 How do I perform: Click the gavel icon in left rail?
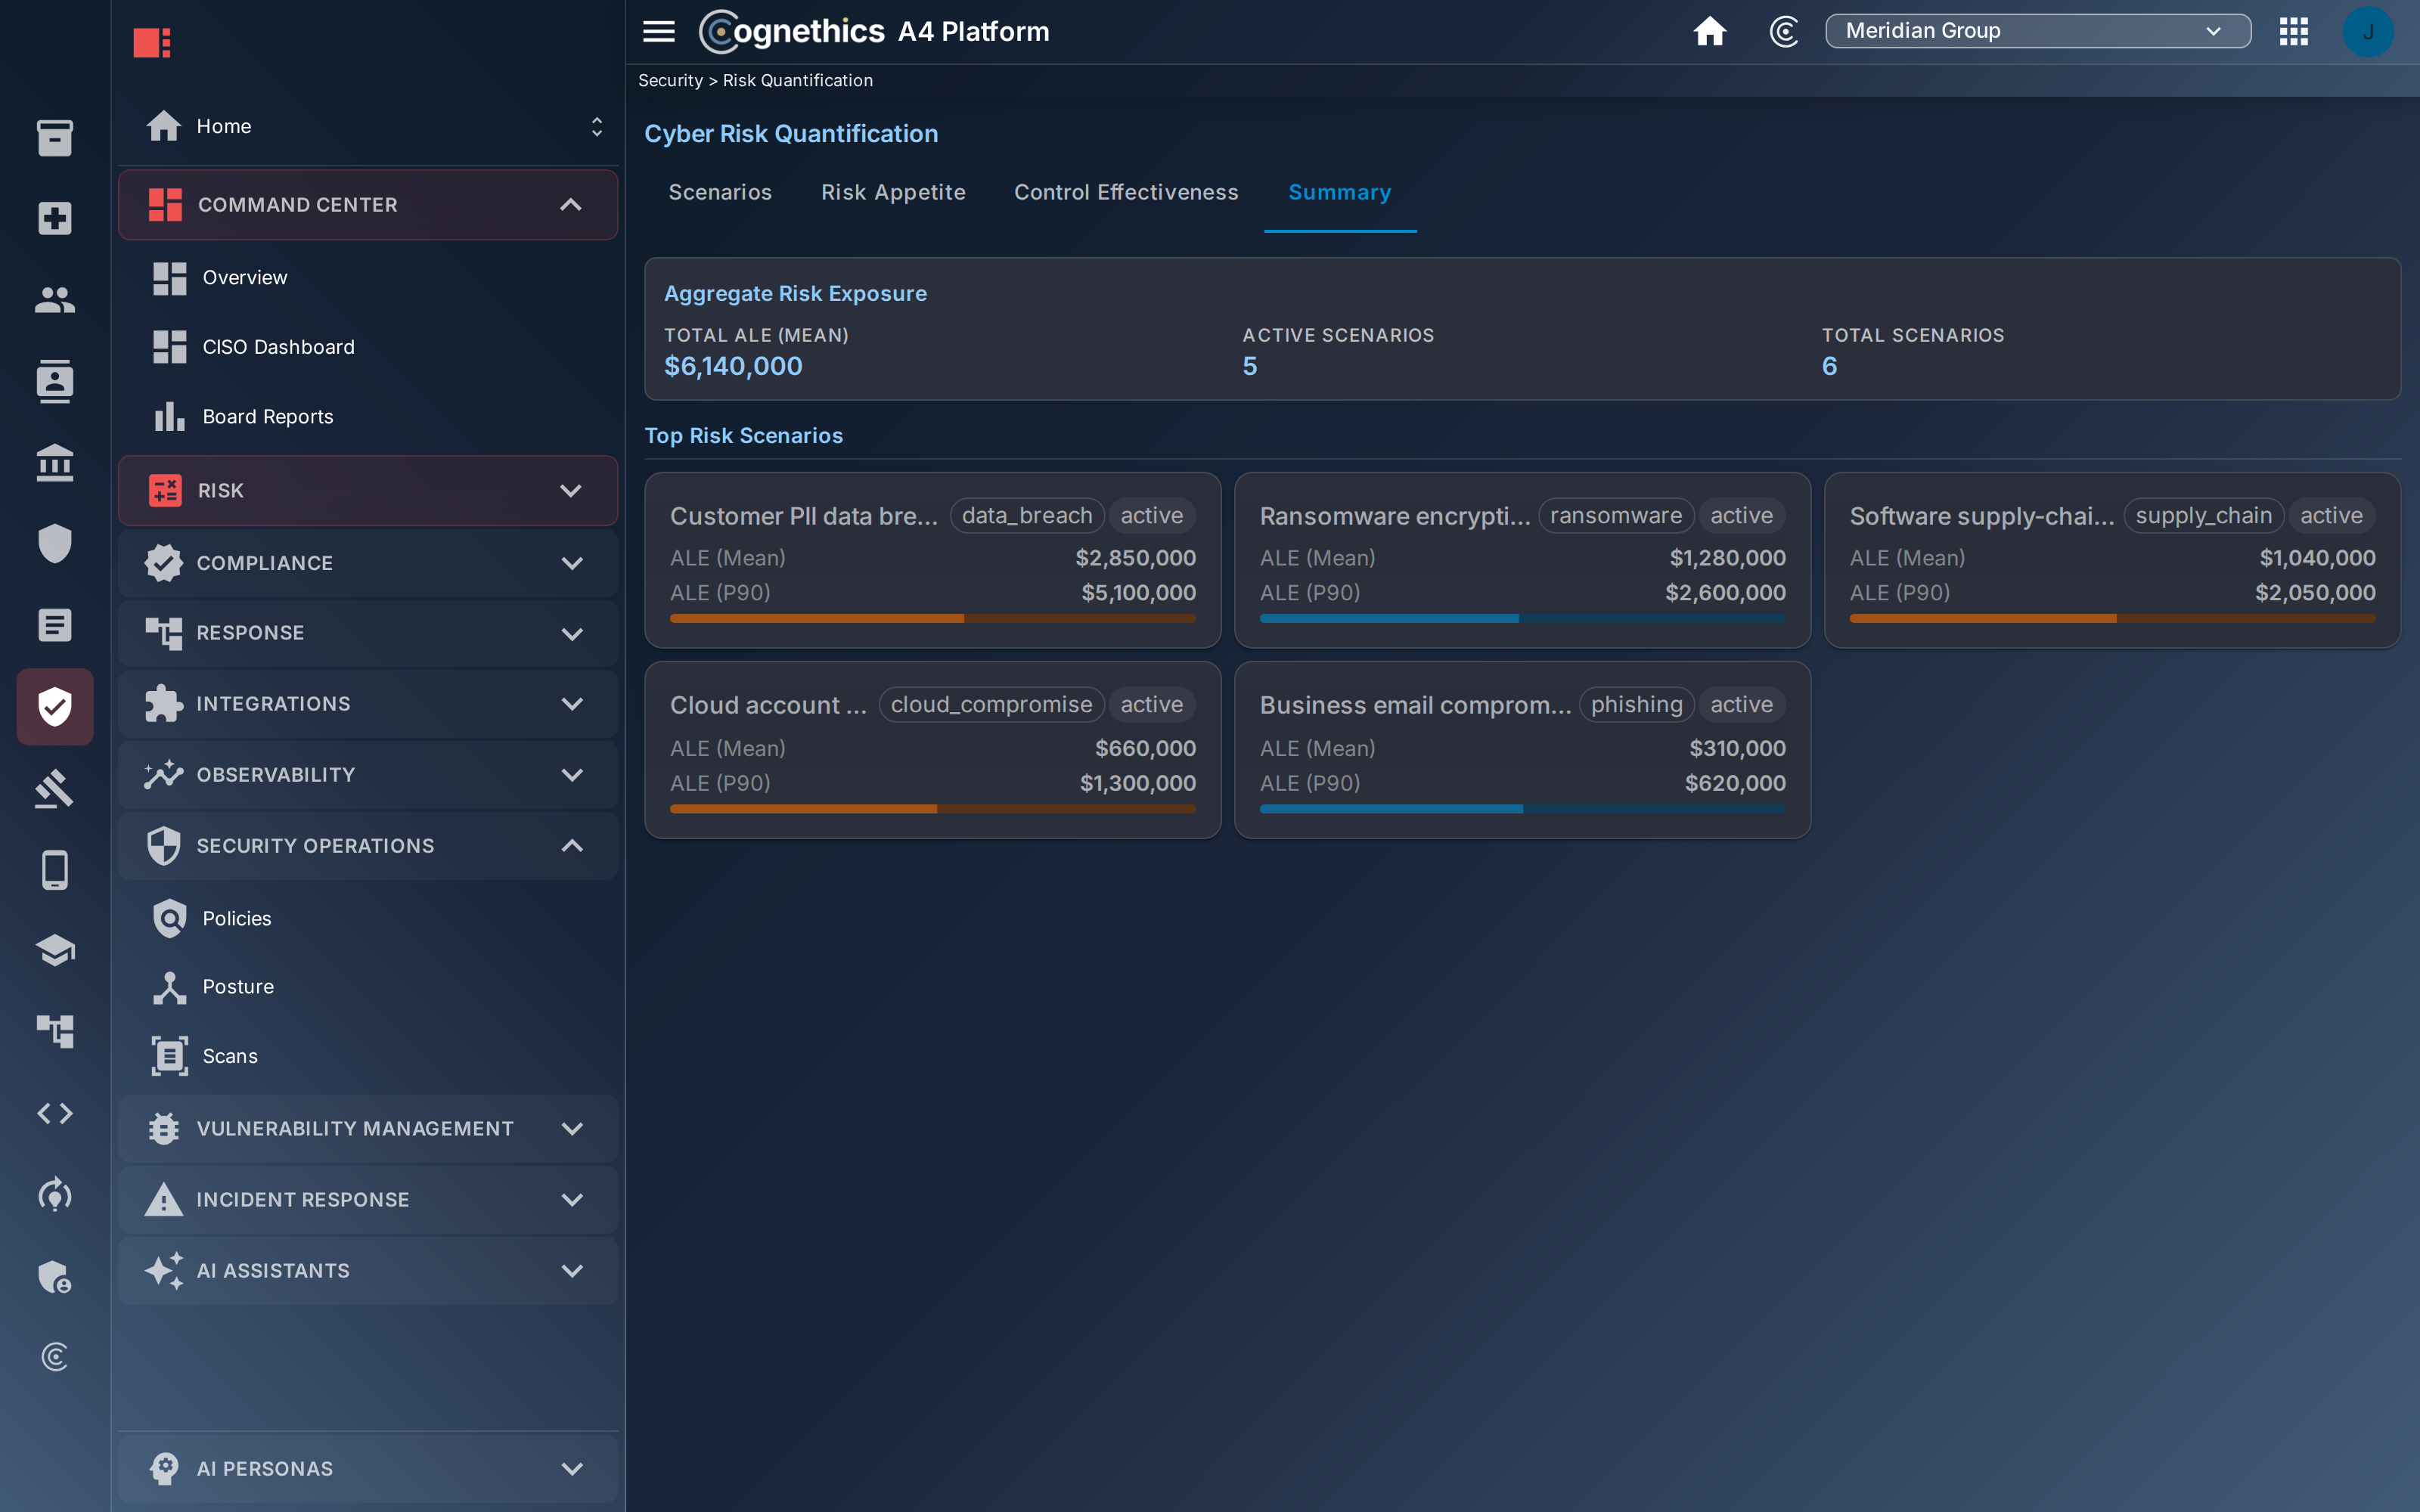[x=55, y=788]
